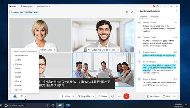Open the reactions smiley icon
This screenshot has height=108, width=190.
113,96
